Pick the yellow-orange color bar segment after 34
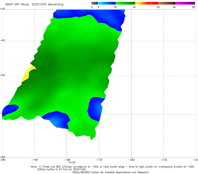The image size is (198, 174). pos(142,3)
